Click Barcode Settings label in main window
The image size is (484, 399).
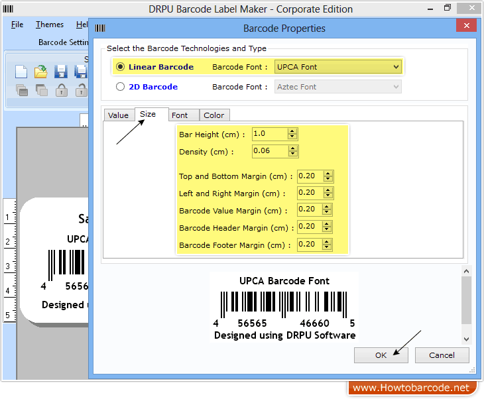tap(63, 42)
